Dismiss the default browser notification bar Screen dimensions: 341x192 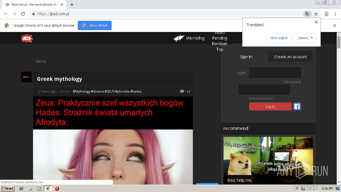(x=335, y=26)
